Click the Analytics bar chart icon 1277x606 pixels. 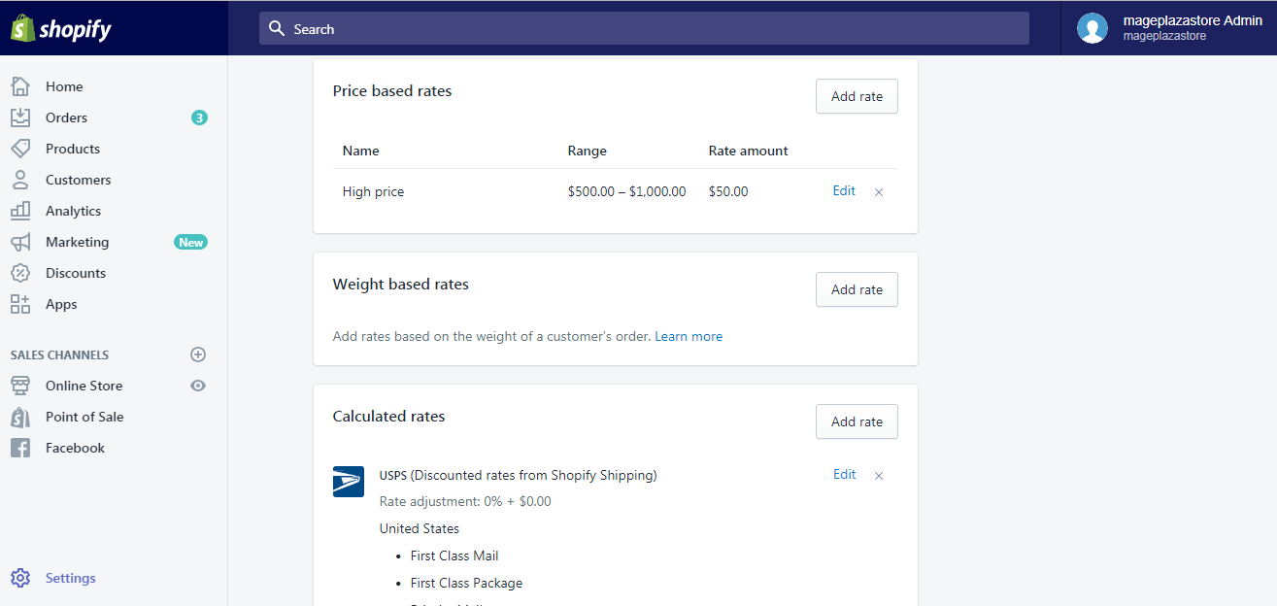point(20,211)
